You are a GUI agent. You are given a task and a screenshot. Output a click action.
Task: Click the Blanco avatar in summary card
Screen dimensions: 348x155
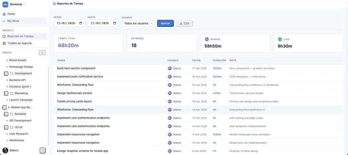pyautogui.click(x=207, y=39)
